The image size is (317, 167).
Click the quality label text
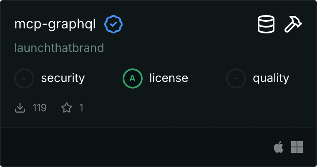click(x=271, y=78)
